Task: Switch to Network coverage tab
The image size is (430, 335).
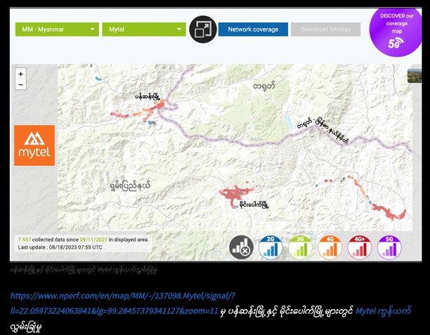Action: pyautogui.click(x=253, y=29)
